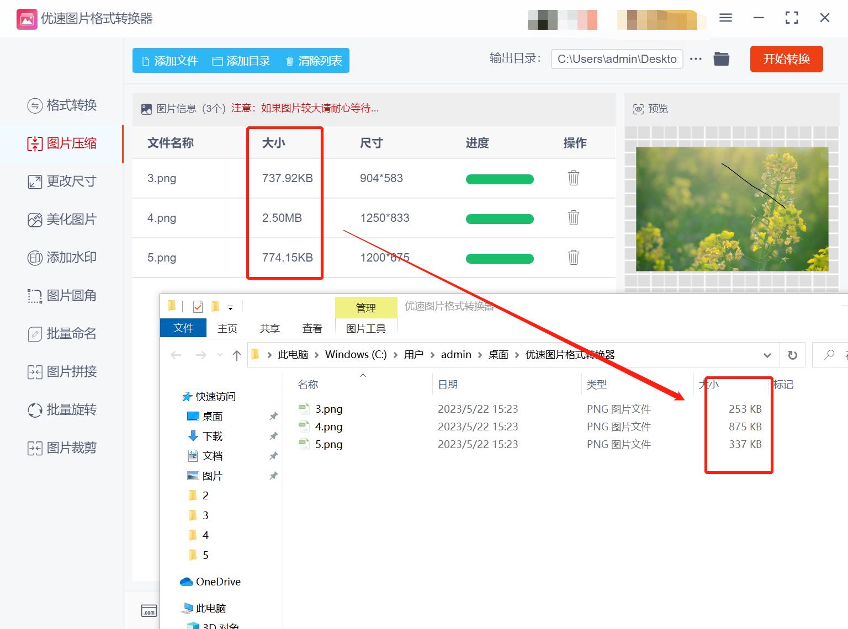Toggle the pin on 图片 shortcut
Viewport: 848px width, 629px height.
click(x=273, y=476)
